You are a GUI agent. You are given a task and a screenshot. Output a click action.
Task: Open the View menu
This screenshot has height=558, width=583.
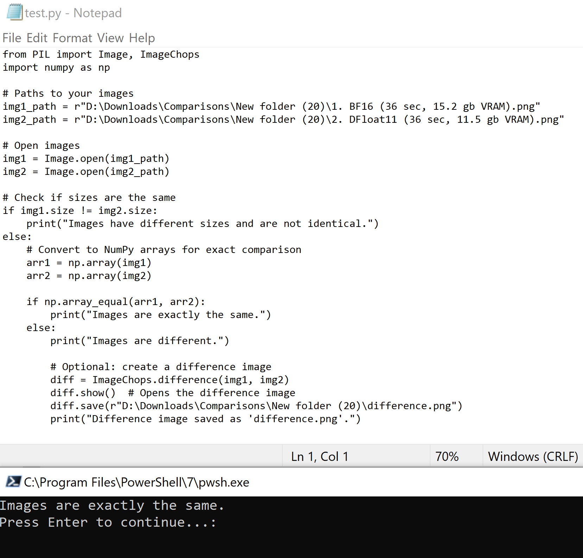click(x=110, y=38)
